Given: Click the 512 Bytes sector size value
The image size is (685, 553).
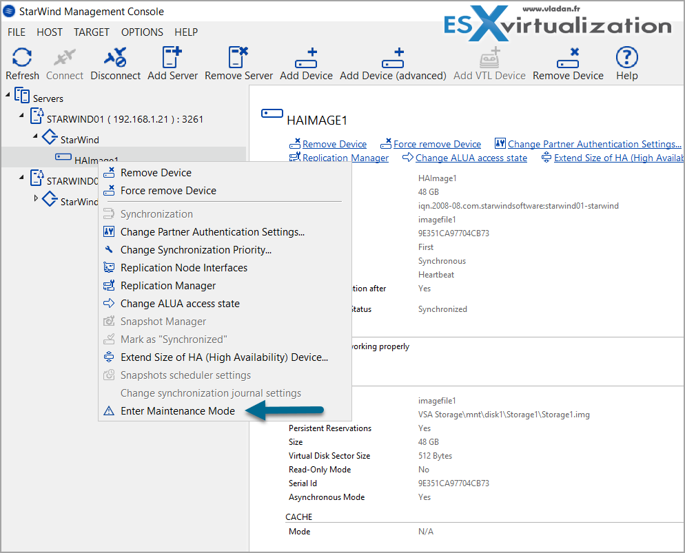Looking at the screenshot, I should [435, 456].
